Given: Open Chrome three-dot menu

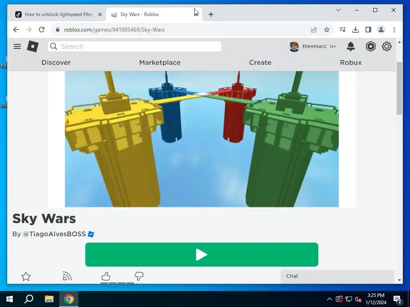Looking at the screenshot, I should [x=394, y=30].
